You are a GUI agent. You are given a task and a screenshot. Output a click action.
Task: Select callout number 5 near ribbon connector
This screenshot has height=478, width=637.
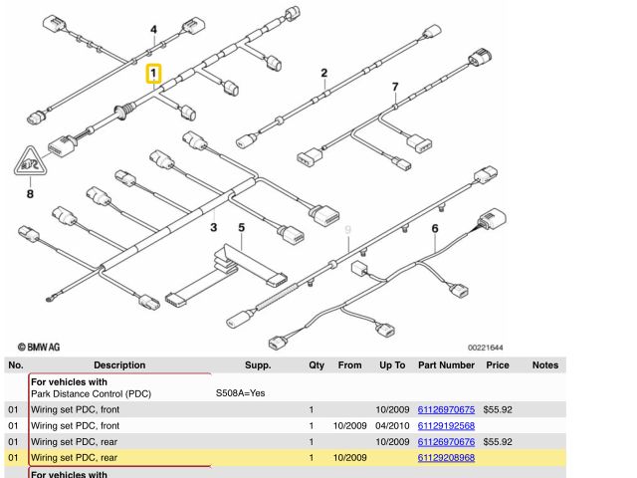240,229
